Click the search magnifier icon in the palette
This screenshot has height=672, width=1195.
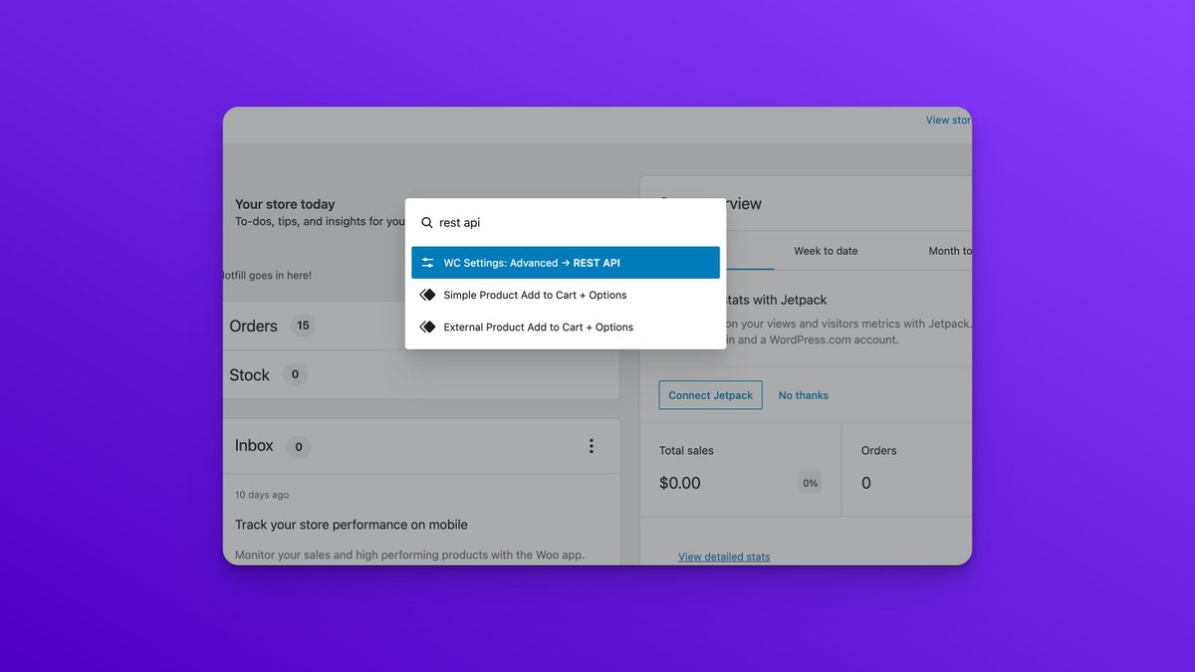tap(426, 223)
